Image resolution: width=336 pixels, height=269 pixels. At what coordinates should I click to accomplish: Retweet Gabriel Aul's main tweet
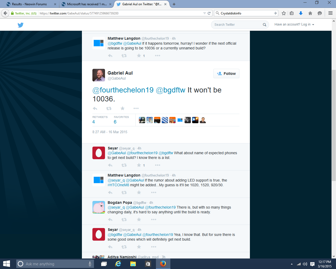pos(109,108)
